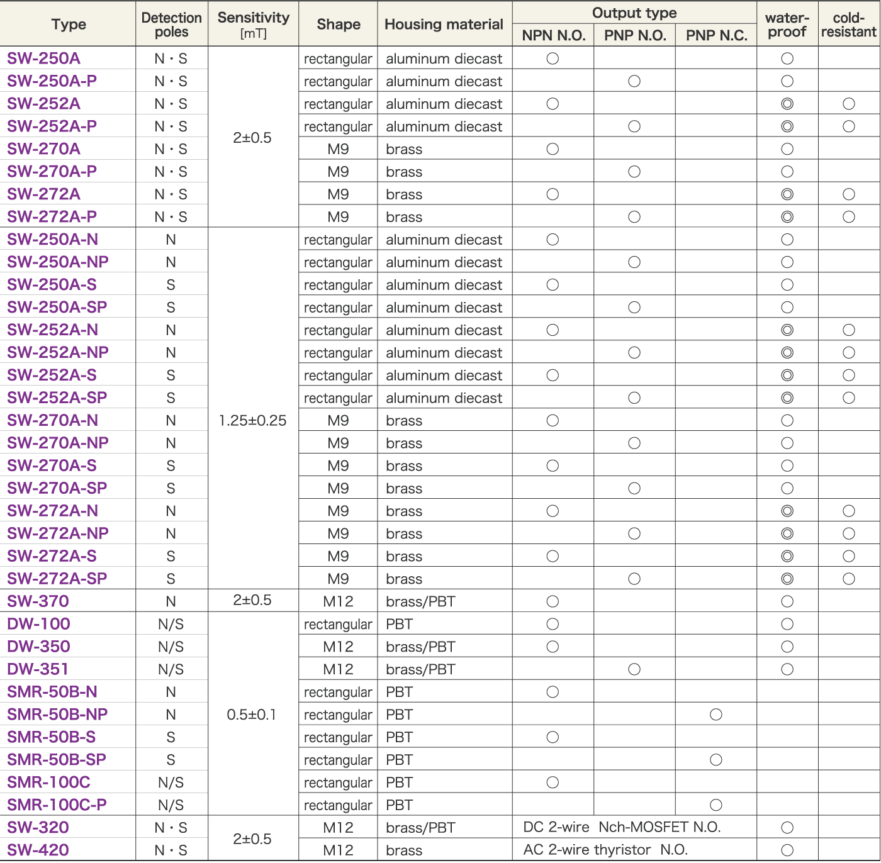Viewport: 881px width, 863px height.
Task: Open SW-250A-N type link
Action: point(52,240)
